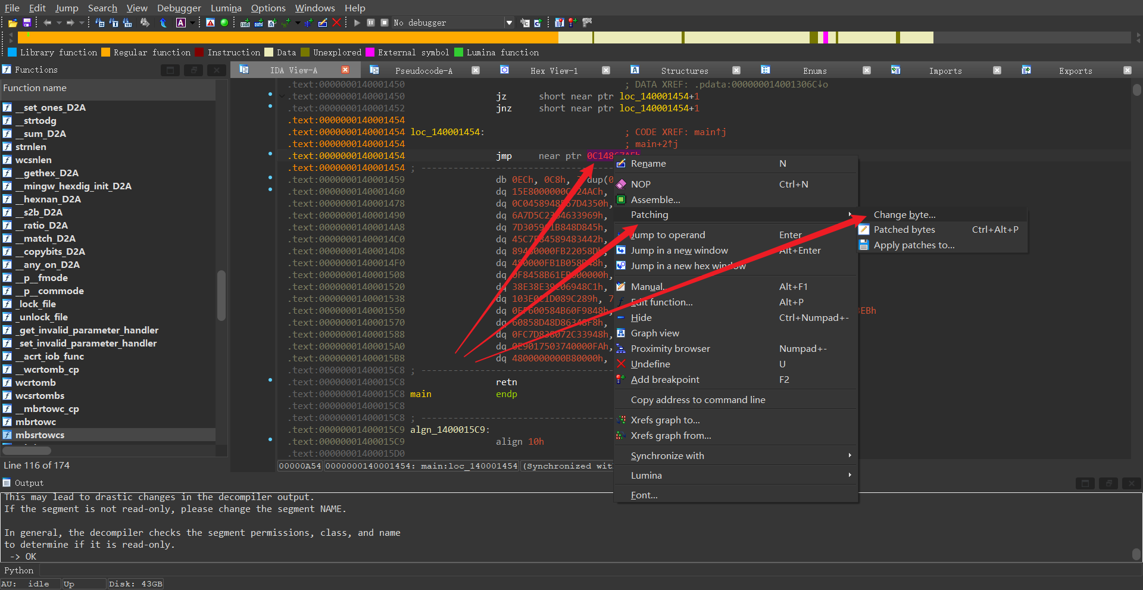
Task: Click the navigation band overview bar
Action: click(573, 38)
